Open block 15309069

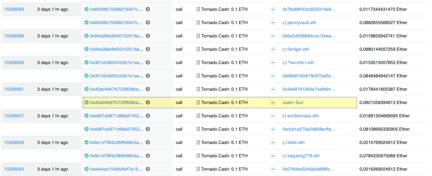point(14,9)
